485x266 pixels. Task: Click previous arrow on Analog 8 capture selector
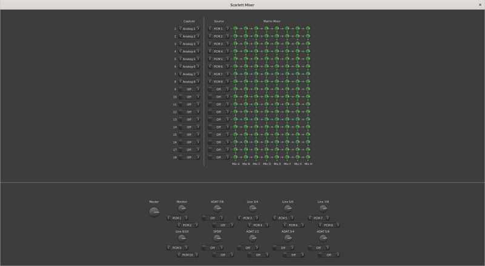(180, 82)
